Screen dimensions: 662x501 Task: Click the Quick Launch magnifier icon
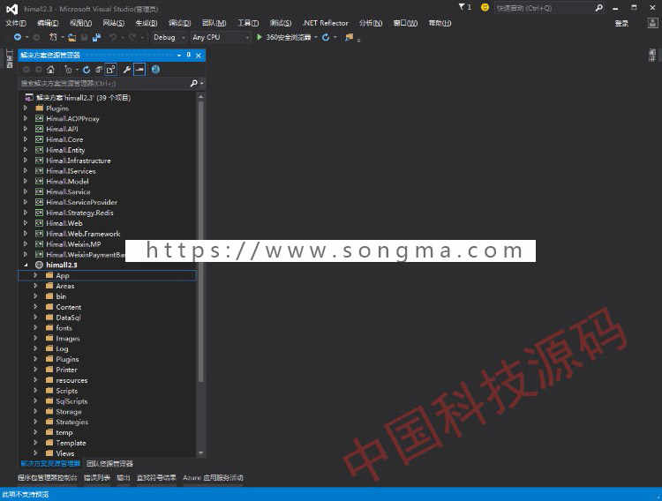[x=598, y=8]
